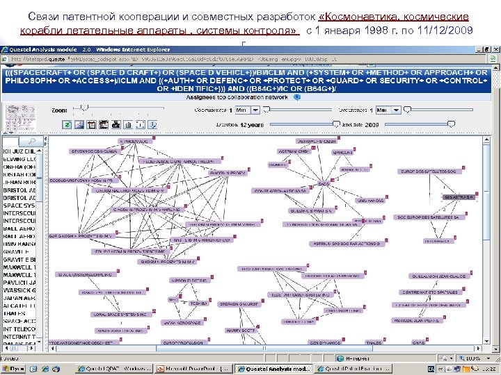501x375 pixels.
Task: Click the graph horizontal scrollbar right arrow
Action: [478, 349]
